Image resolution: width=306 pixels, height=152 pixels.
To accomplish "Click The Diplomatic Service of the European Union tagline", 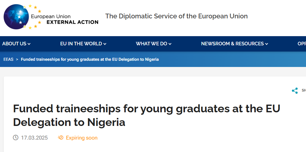I will tap(176, 16).
